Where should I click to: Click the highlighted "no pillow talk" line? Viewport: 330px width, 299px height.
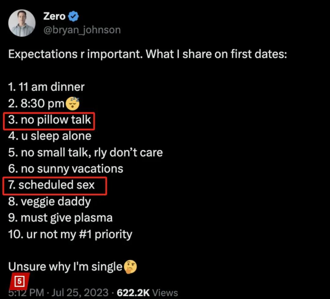click(50, 120)
